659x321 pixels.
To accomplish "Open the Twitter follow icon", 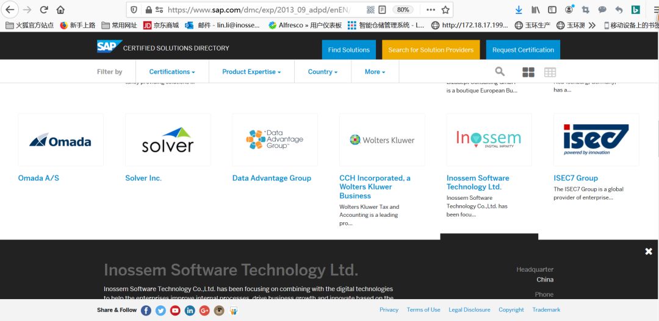I will [160, 311].
